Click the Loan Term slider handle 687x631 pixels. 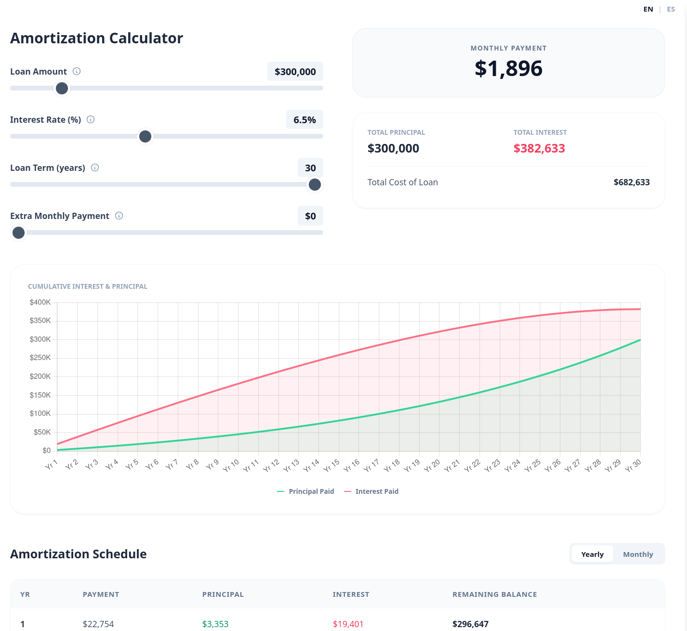coord(315,184)
